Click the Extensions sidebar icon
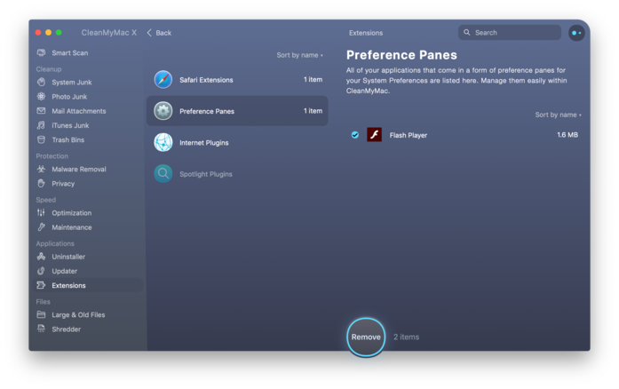Viewport: 619px width, 389px height. click(41, 285)
